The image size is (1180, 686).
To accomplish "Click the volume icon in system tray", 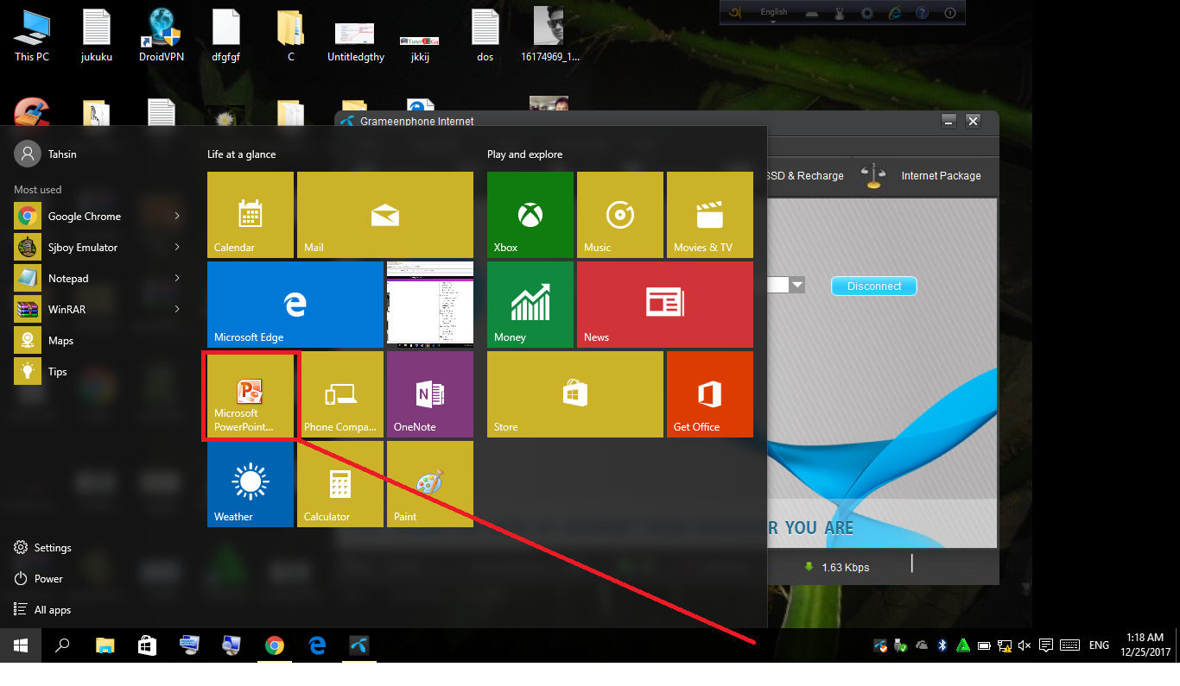I will point(1025,645).
